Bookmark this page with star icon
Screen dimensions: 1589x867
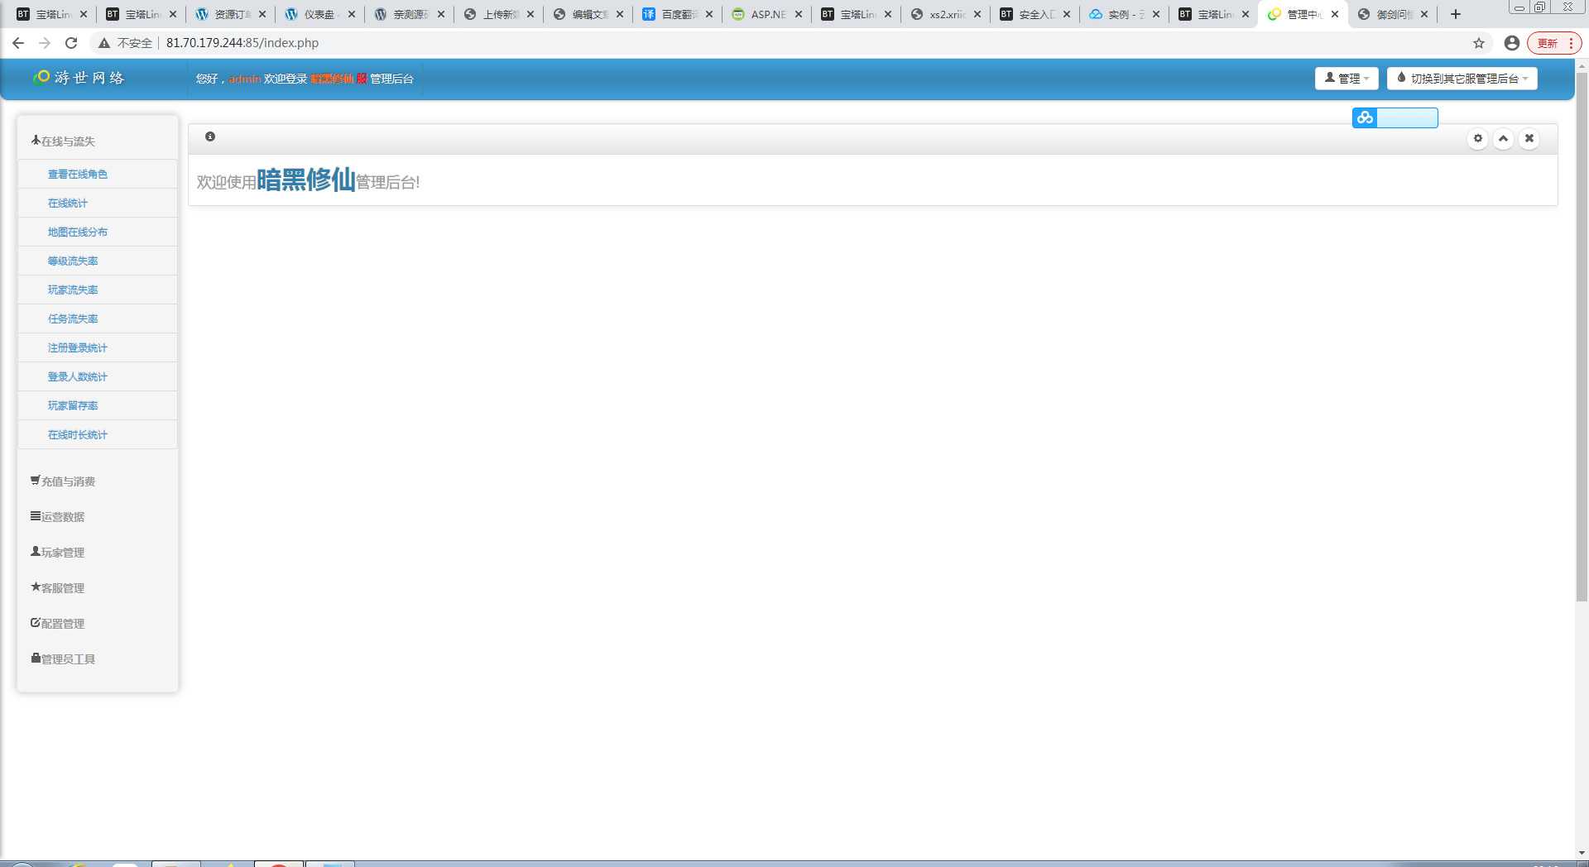(x=1478, y=43)
